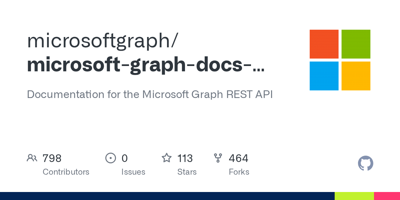The image size is (400, 200).
Task: Select the 798 contributors count
Action: pyautogui.click(x=52, y=158)
